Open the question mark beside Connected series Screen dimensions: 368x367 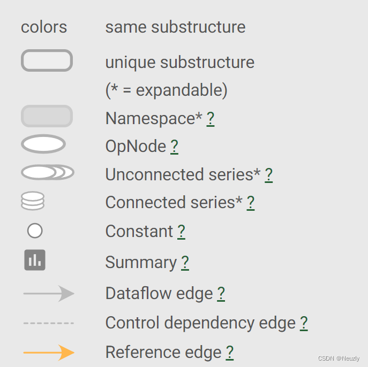pyautogui.click(x=250, y=202)
